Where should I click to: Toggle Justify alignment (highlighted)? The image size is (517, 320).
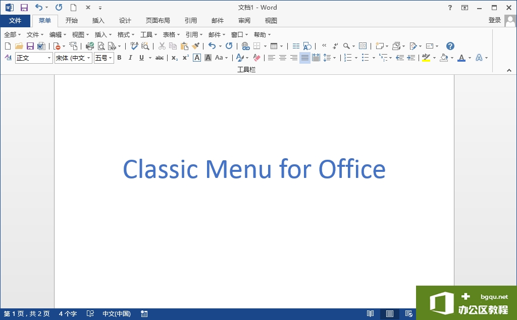(x=305, y=58)
